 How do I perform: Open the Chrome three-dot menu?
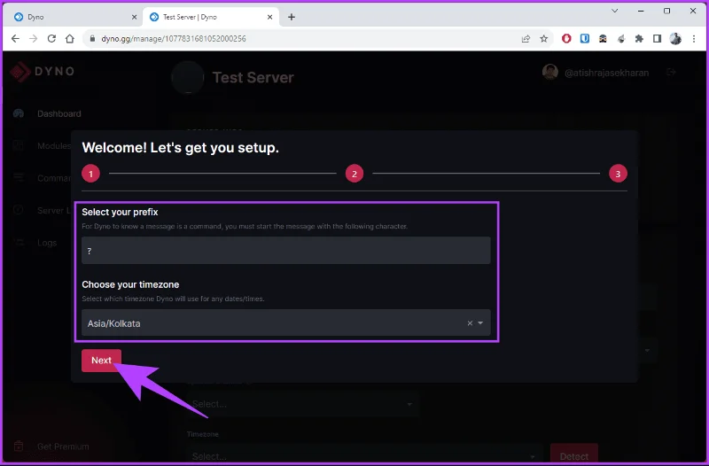(694, 39)
